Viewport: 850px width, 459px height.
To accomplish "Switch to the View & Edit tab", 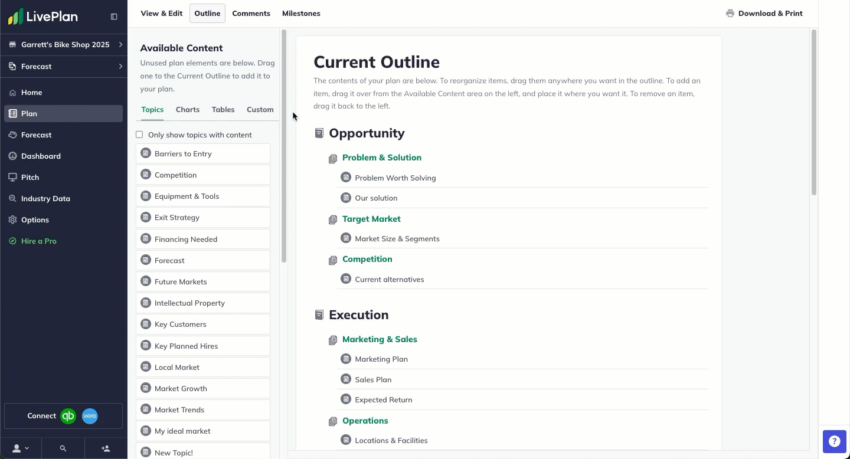I will 162,14.
